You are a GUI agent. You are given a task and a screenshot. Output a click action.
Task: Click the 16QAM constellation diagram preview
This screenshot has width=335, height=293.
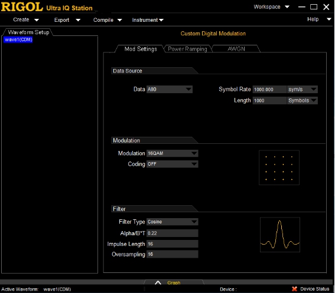pos(279,167)
